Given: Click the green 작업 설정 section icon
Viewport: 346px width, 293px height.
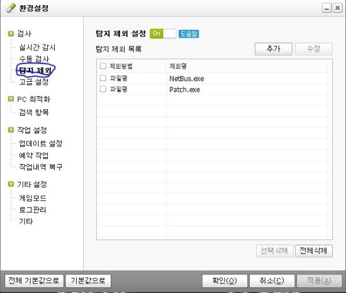Looking at the screenshot, I should click(11, 130).
